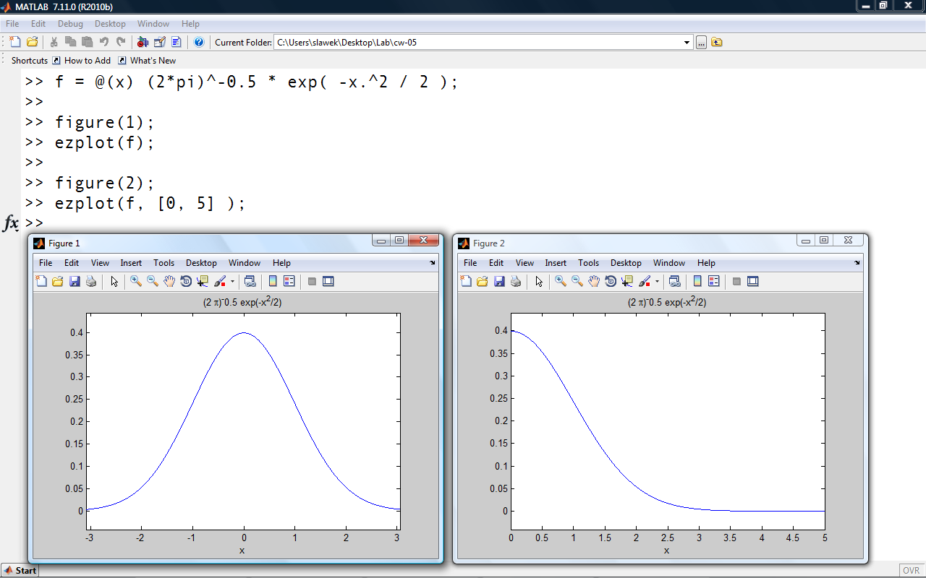Toggle Edit Plot arrow in Figure 2
926x578 pixels.
(x=539, y=282)
